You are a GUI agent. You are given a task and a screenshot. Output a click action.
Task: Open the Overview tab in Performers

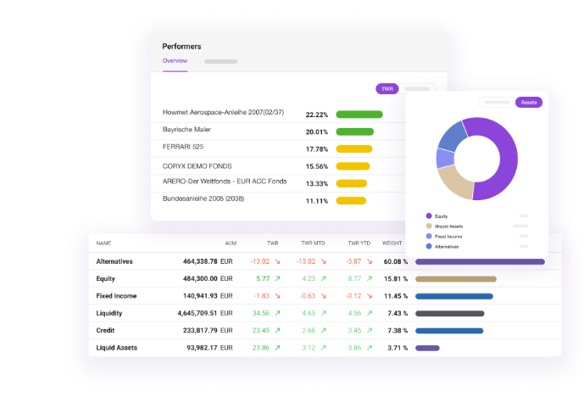click(x=175, y=61)
